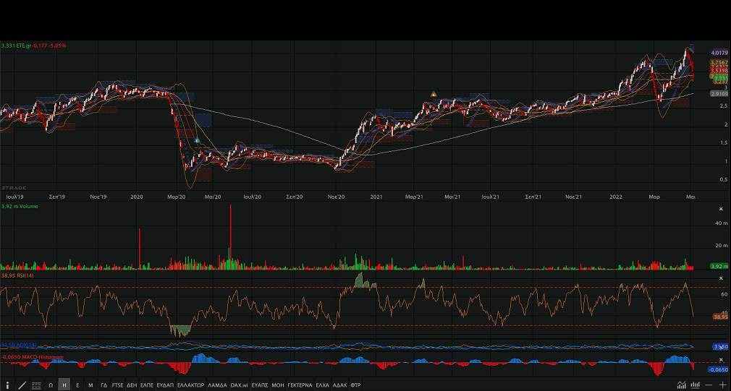Zoom in with the plus icon

pos(722,385)
